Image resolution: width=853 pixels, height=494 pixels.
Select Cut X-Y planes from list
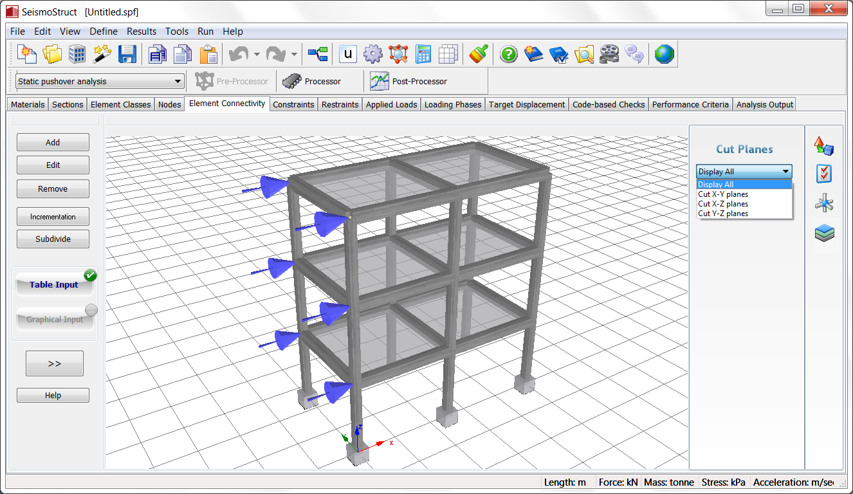[x=723, y=194]
